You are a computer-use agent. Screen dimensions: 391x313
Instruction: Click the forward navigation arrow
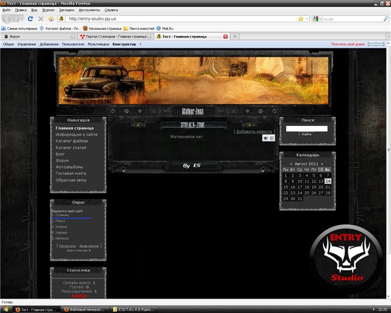(x=16, y=19)
